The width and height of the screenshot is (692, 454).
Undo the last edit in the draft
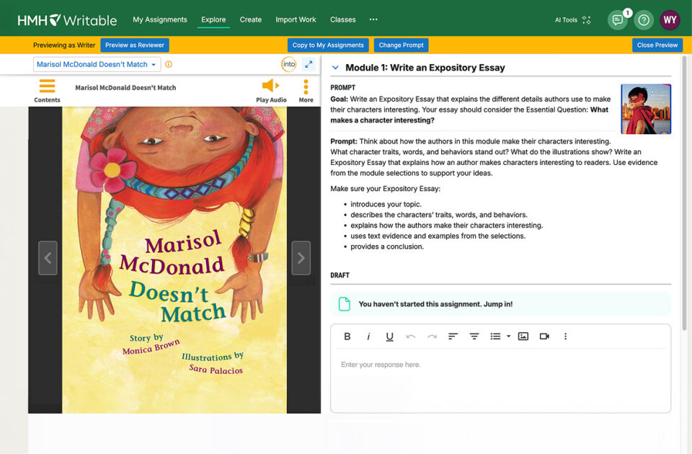[410, 337]
